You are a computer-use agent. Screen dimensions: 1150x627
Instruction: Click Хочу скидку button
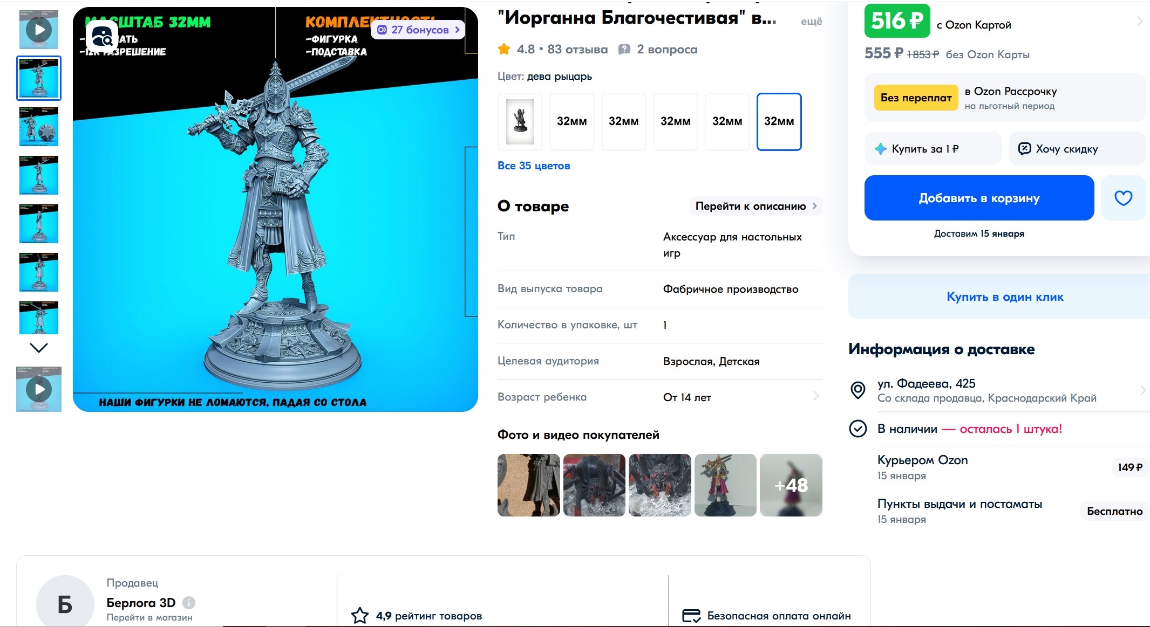[1077, 149]
